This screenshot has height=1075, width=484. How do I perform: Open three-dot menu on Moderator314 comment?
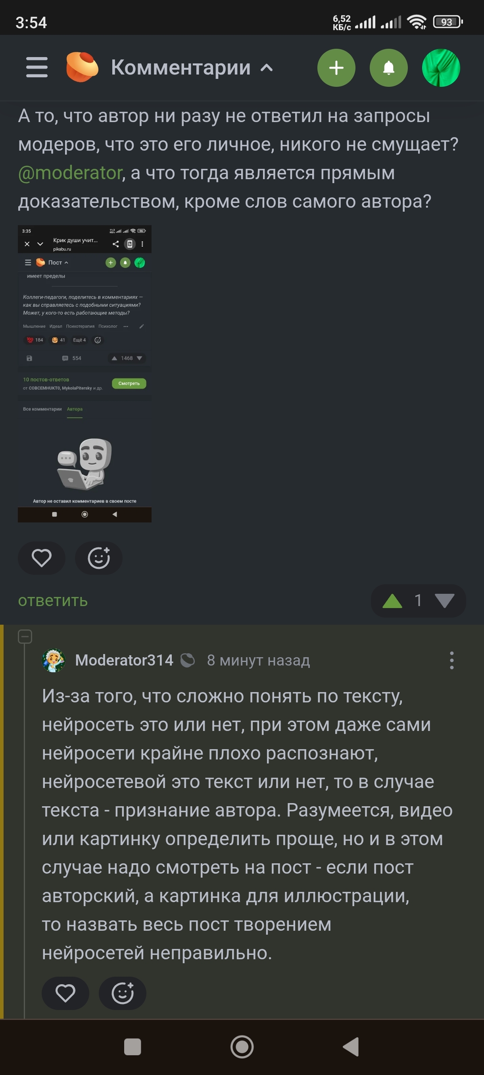(x=451, y=660)
